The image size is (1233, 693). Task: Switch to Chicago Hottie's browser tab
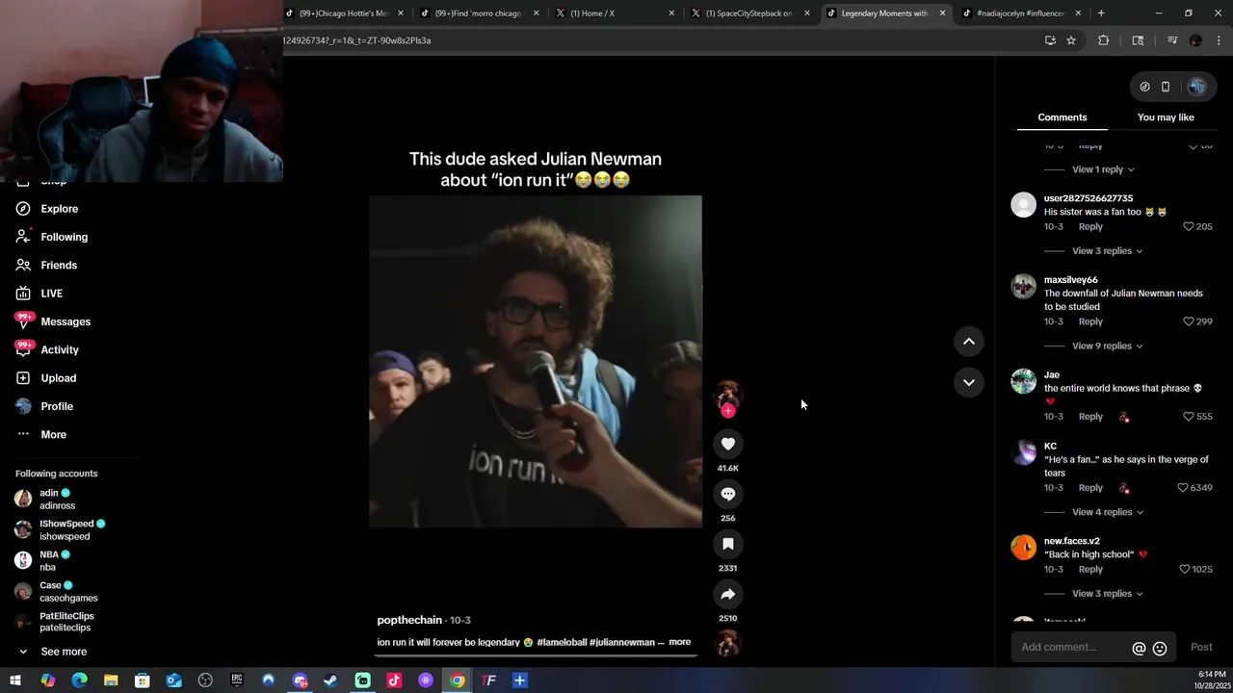(344, 13)
